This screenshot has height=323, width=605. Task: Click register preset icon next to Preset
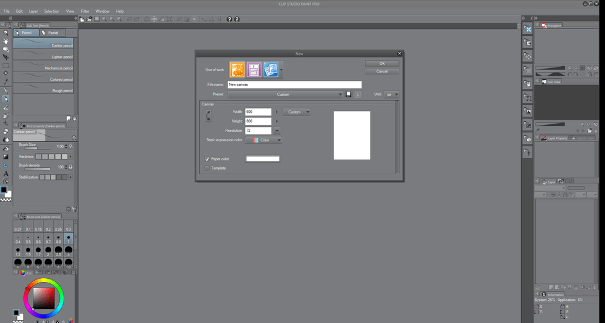click(349, 94)
